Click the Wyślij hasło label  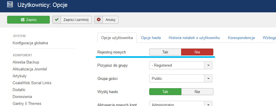pos(108,92)
